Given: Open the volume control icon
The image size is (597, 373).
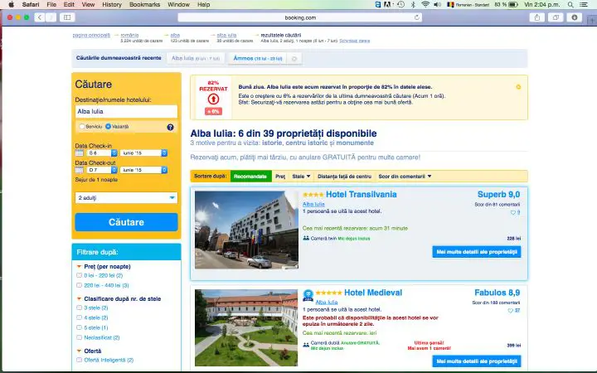Looking at the screenshot, I should [x=438, y=5].
